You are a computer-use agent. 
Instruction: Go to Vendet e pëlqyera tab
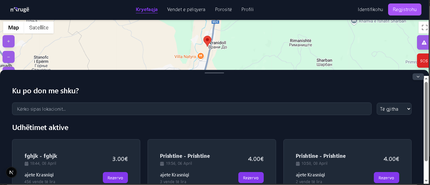[x=186, y=9]
